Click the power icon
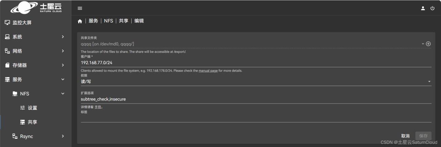 pos(432,8)
